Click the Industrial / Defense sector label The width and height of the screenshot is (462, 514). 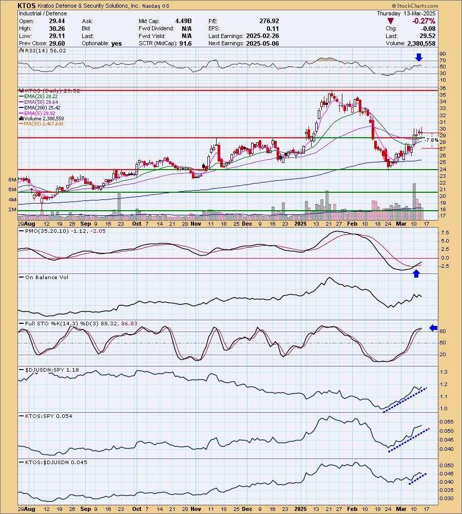[x=43, y=13]
